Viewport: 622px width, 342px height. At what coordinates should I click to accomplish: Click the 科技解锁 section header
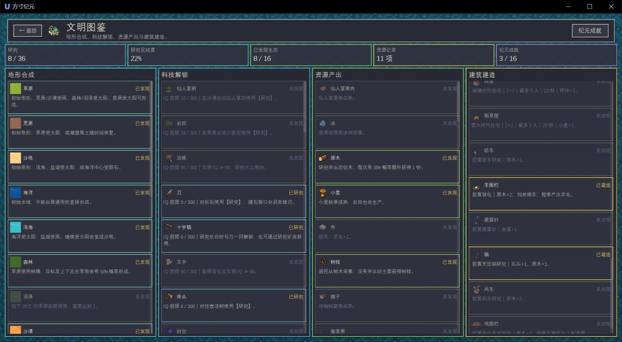coord(175,75)
